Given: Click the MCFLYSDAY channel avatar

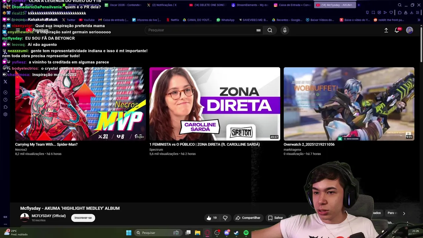Looking at the screenshot, I should 25,218.
